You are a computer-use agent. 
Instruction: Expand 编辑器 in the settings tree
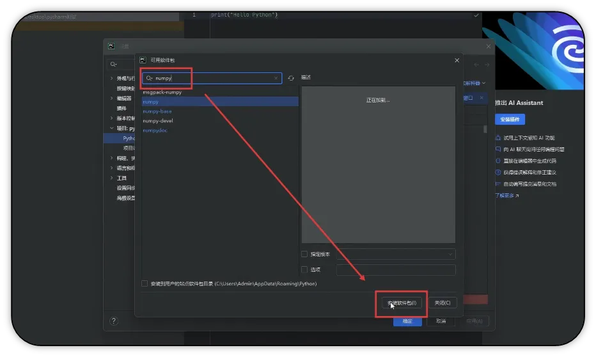112,98
